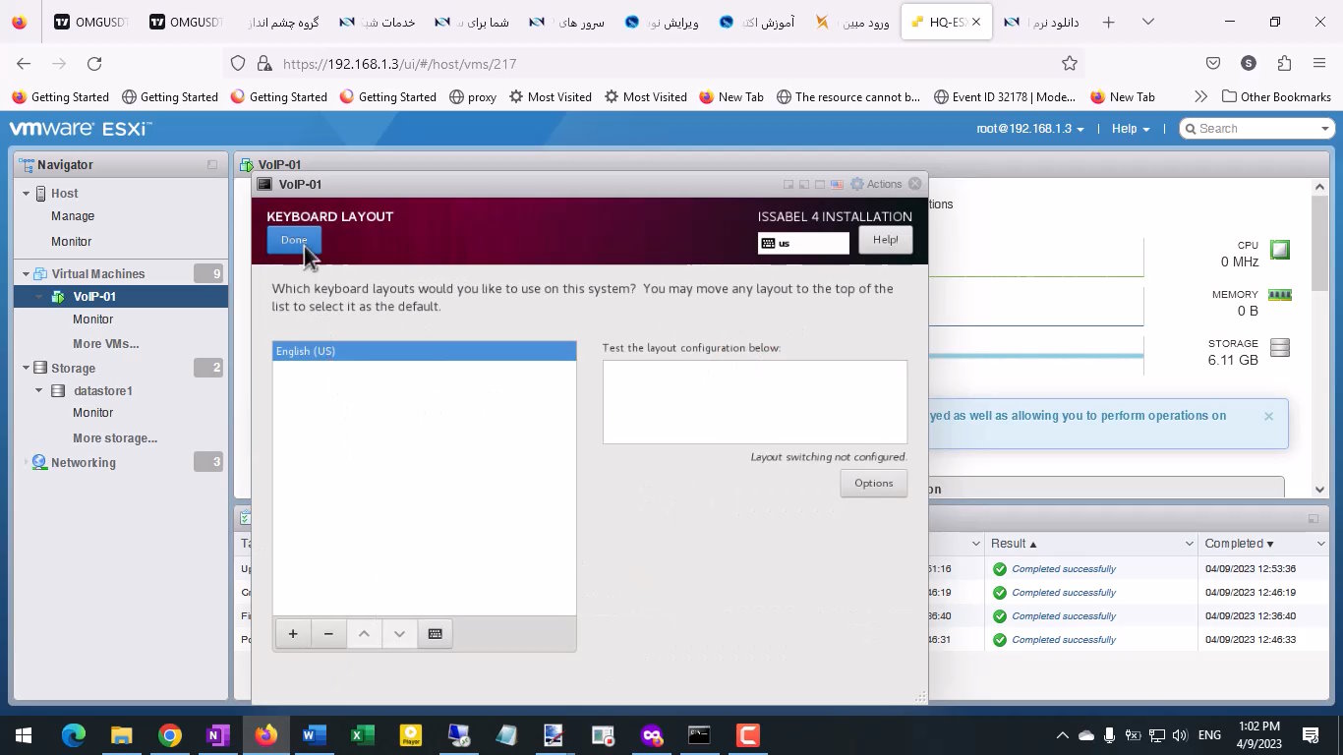
Task: Collapse the datastore1 tree node
Action: pos(39,391)
